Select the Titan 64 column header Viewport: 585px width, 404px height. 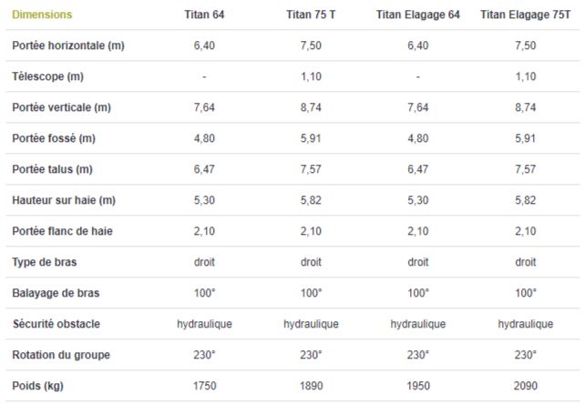tap(204, 15)
